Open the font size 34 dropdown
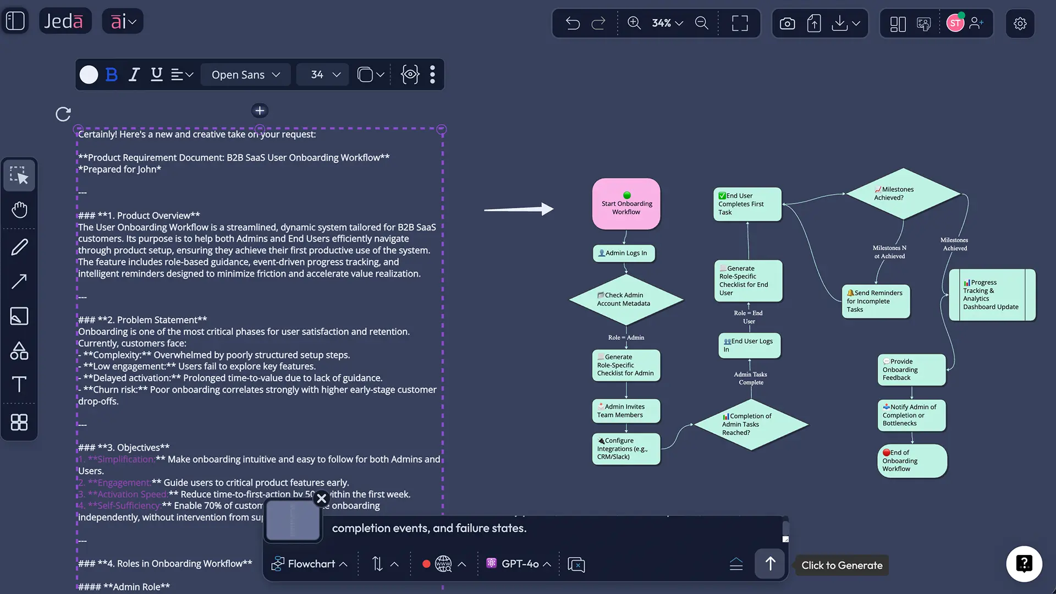 click(x=323, y=75)
